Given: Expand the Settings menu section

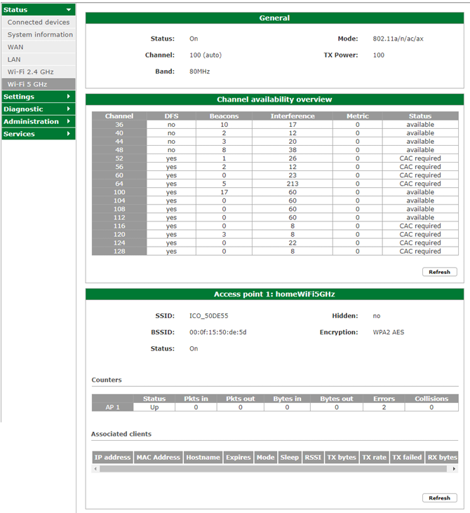Looking at the screenshot, I should (39, 97).
